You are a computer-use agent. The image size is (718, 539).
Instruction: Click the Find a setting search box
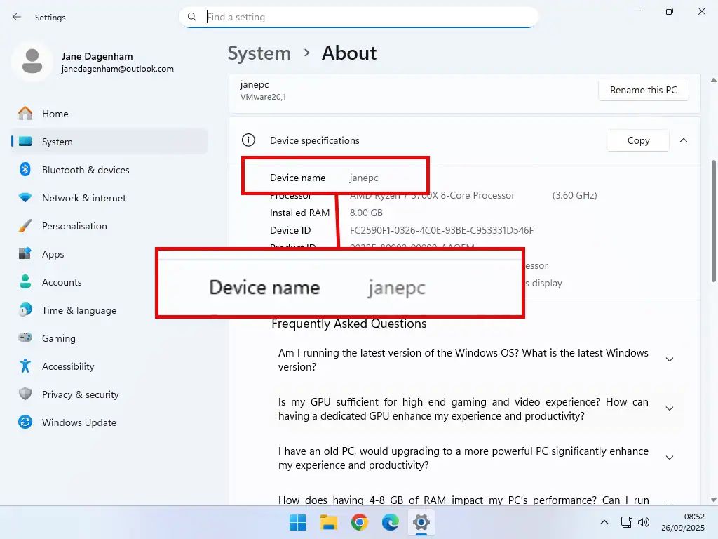[x=358, y=17]
